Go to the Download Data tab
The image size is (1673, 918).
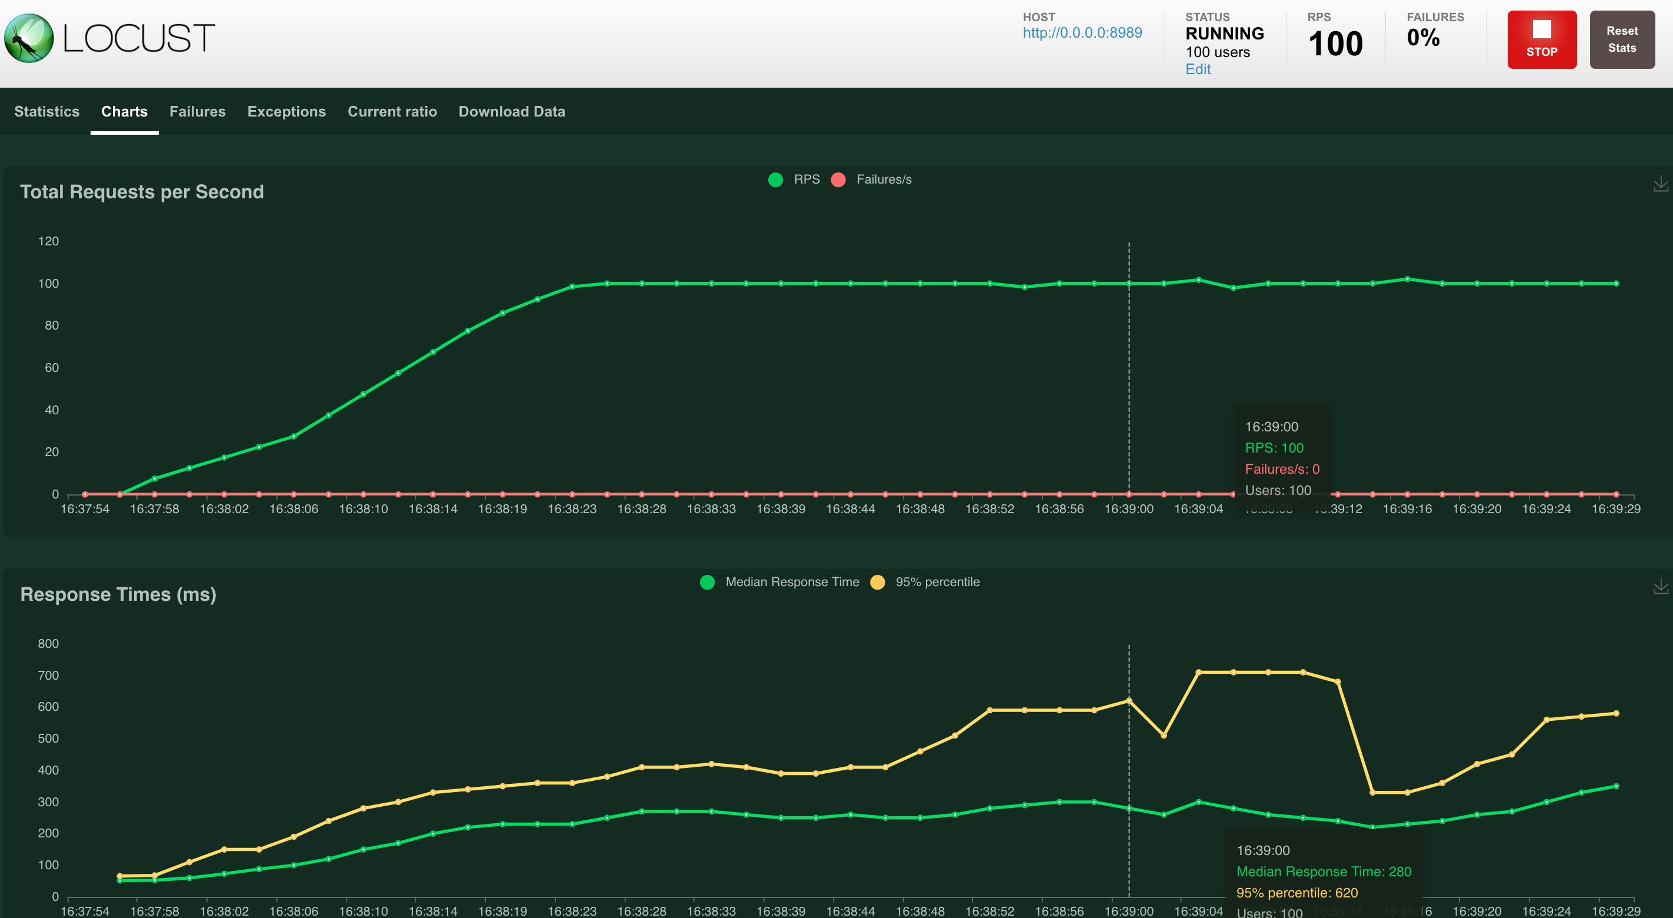[512, 112]
